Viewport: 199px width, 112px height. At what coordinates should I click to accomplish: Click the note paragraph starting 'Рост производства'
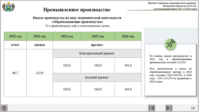click(170, 75)
